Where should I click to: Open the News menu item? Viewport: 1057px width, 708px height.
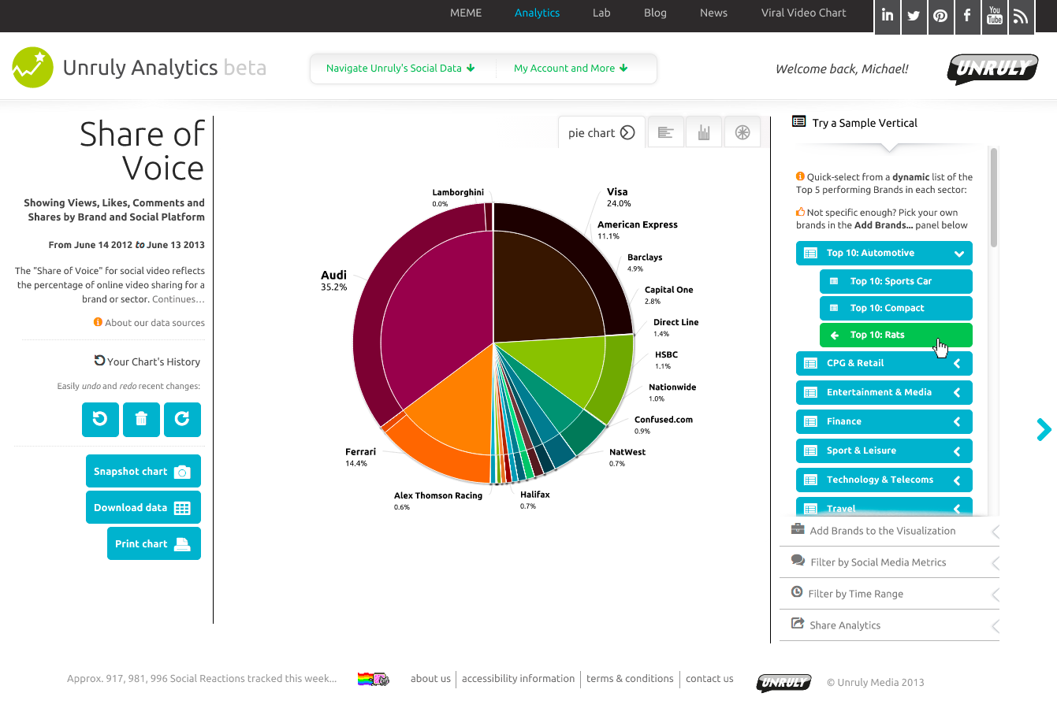click(713, 13)
